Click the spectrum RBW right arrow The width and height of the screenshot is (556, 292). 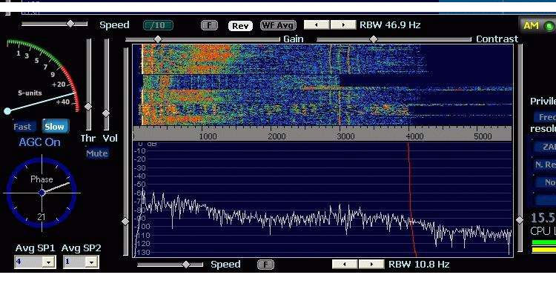click(x=371, y=264)
